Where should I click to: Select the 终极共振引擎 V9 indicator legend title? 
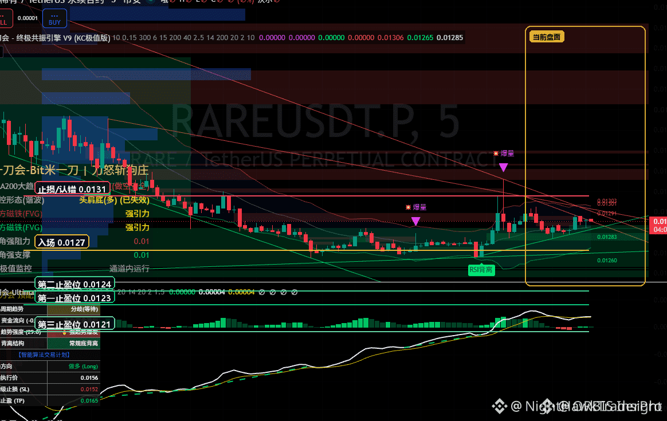56,38
